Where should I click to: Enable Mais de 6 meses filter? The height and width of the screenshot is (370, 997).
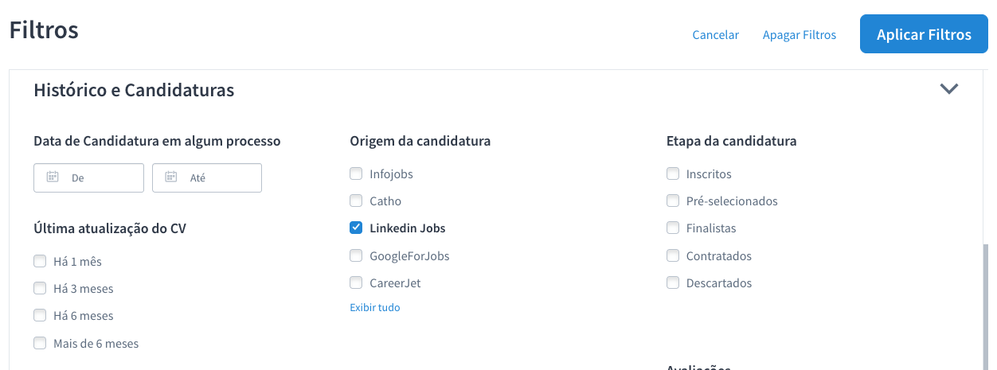(40, 344)
